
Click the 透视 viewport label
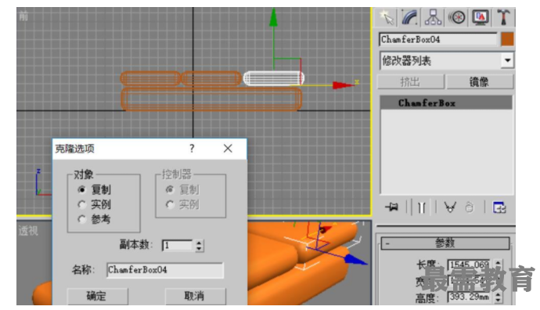coord(28,230)
